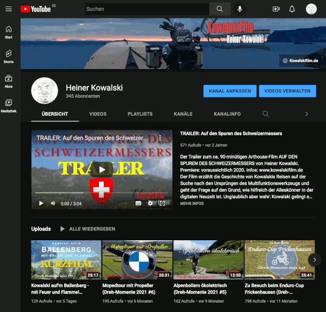Expand description with MEHR INFOS
This screenshot has width=326, height=312.
pyautogui.click(x=192, y=204)
